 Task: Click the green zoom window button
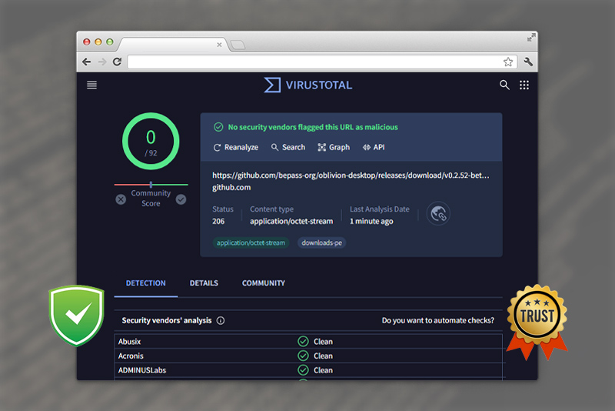point(110,42)
